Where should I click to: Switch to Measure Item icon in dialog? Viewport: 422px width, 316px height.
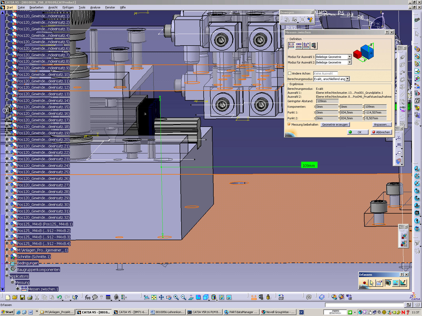pos(313,46)
